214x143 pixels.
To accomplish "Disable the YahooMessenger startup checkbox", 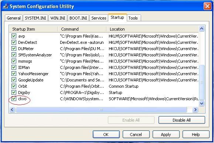I will 14,74.
